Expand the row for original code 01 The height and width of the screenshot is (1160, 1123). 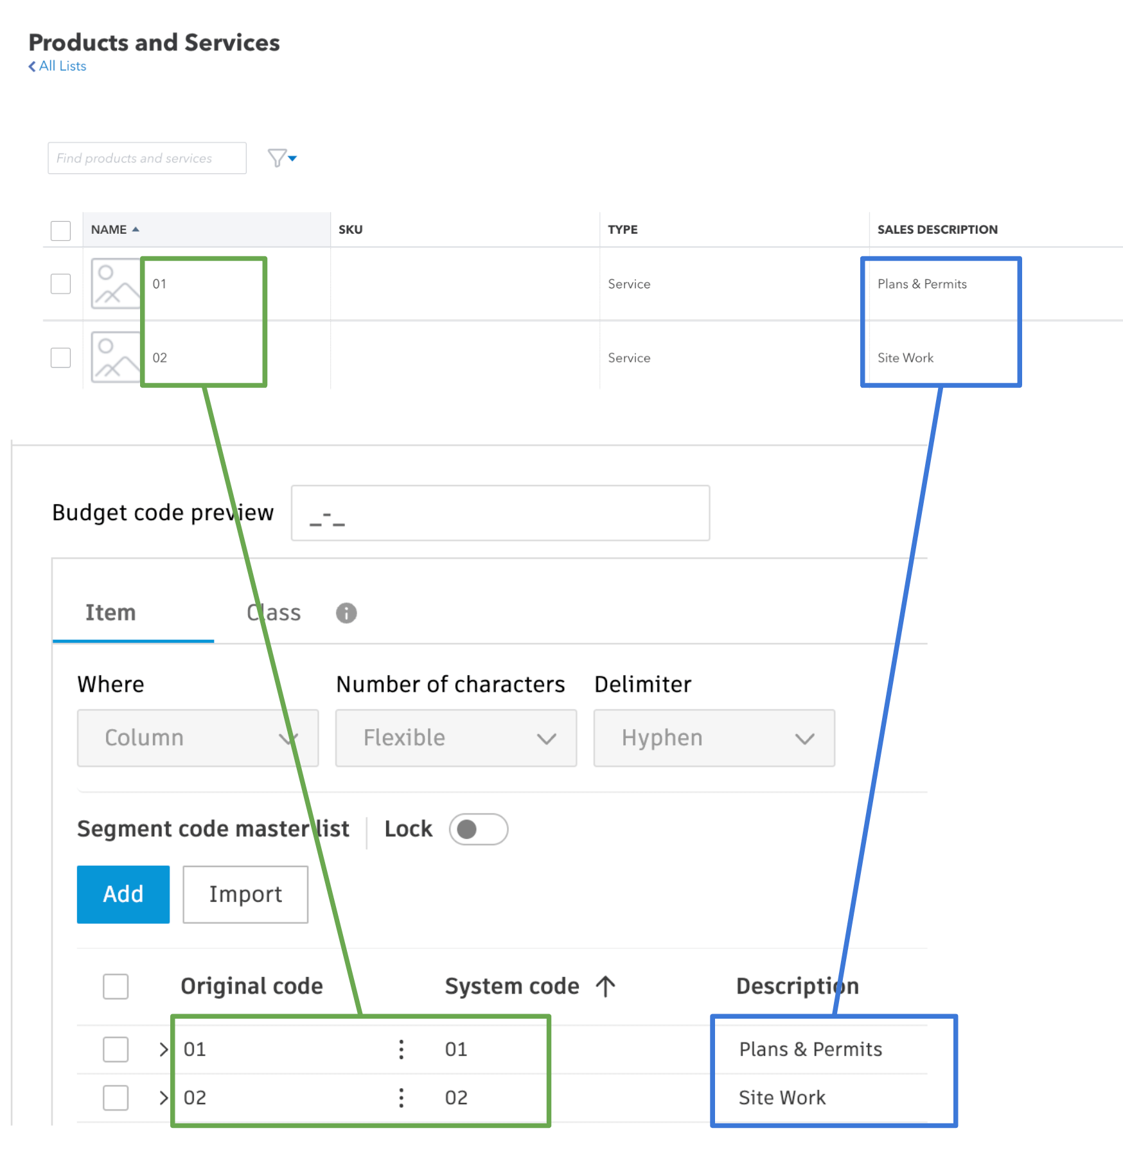pyautogui.click(x=162, y=1050)
